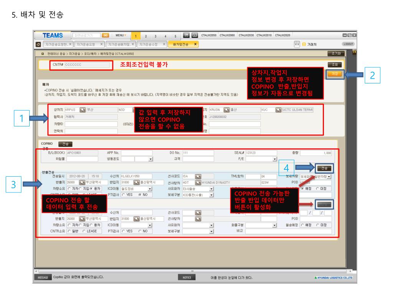The height and width of the screenshot is (295, 393).
Task: Click the 초기화 reset button
Action: (x=336, y=54)
